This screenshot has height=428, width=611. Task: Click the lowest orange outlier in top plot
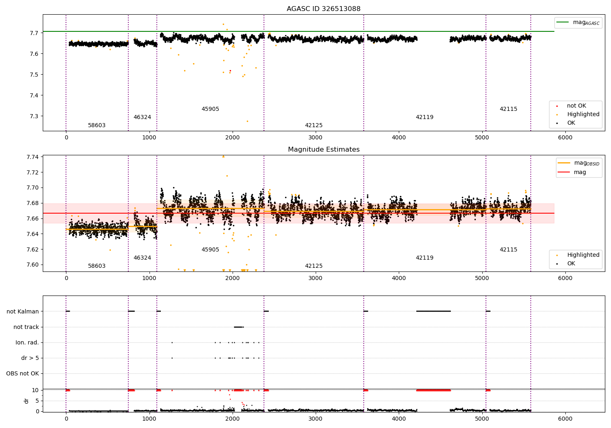click(247, 121)
